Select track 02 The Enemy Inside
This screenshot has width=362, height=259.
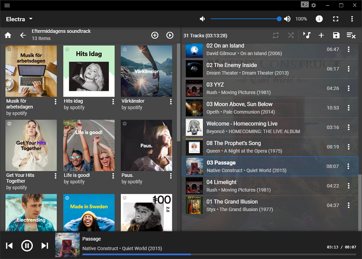pos(269,69)
